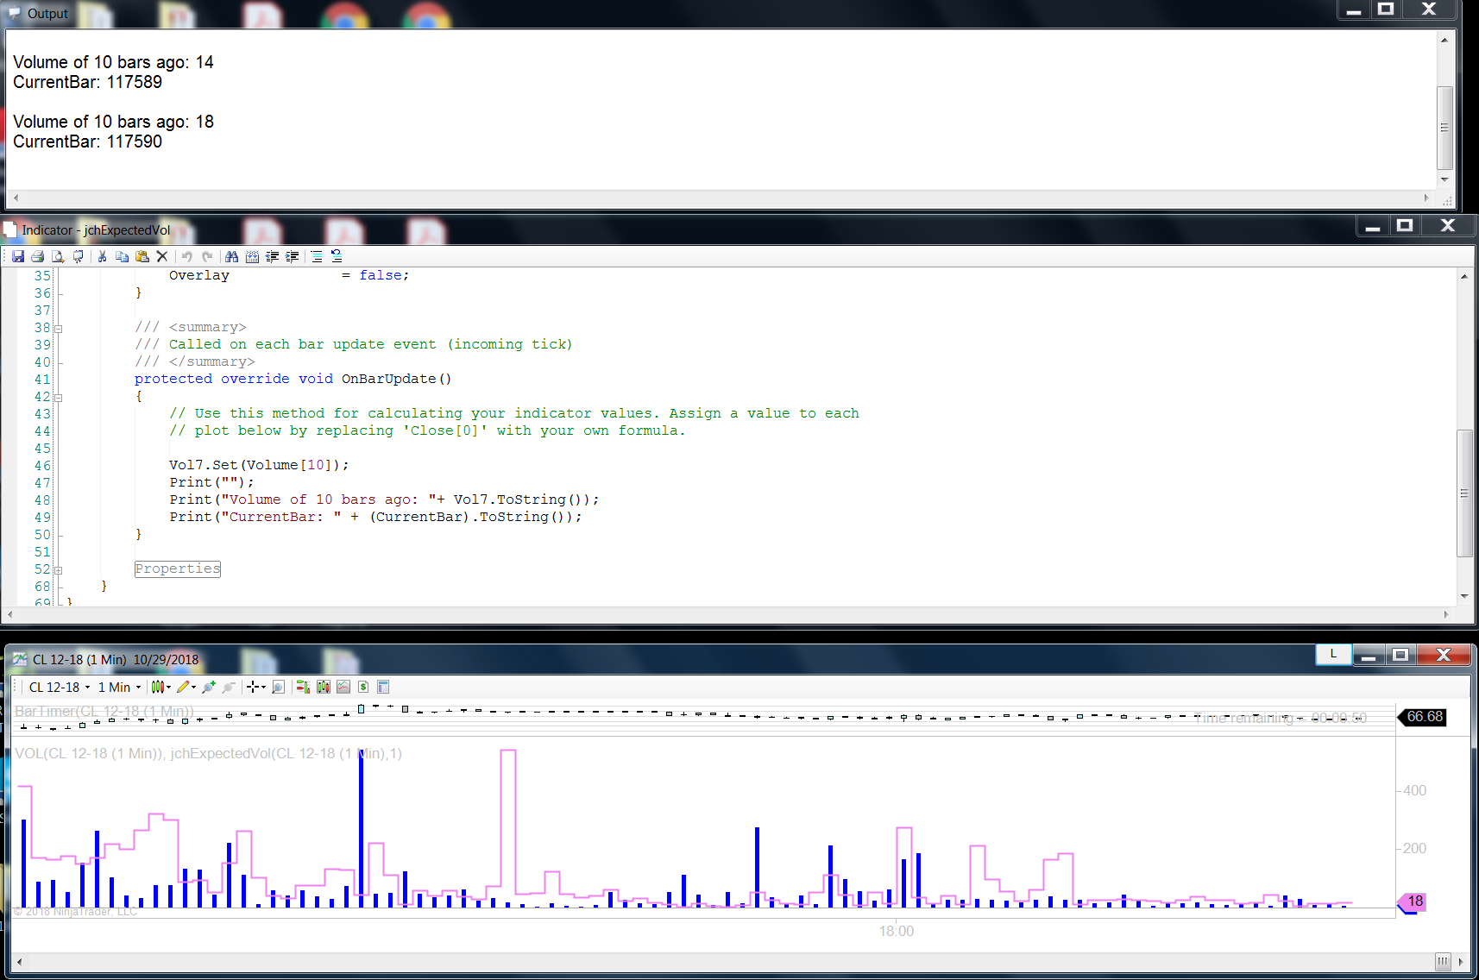This screenshot has width=1479, height=980.
Task: Click the L link button on chart title
Action: (1333, 654)
